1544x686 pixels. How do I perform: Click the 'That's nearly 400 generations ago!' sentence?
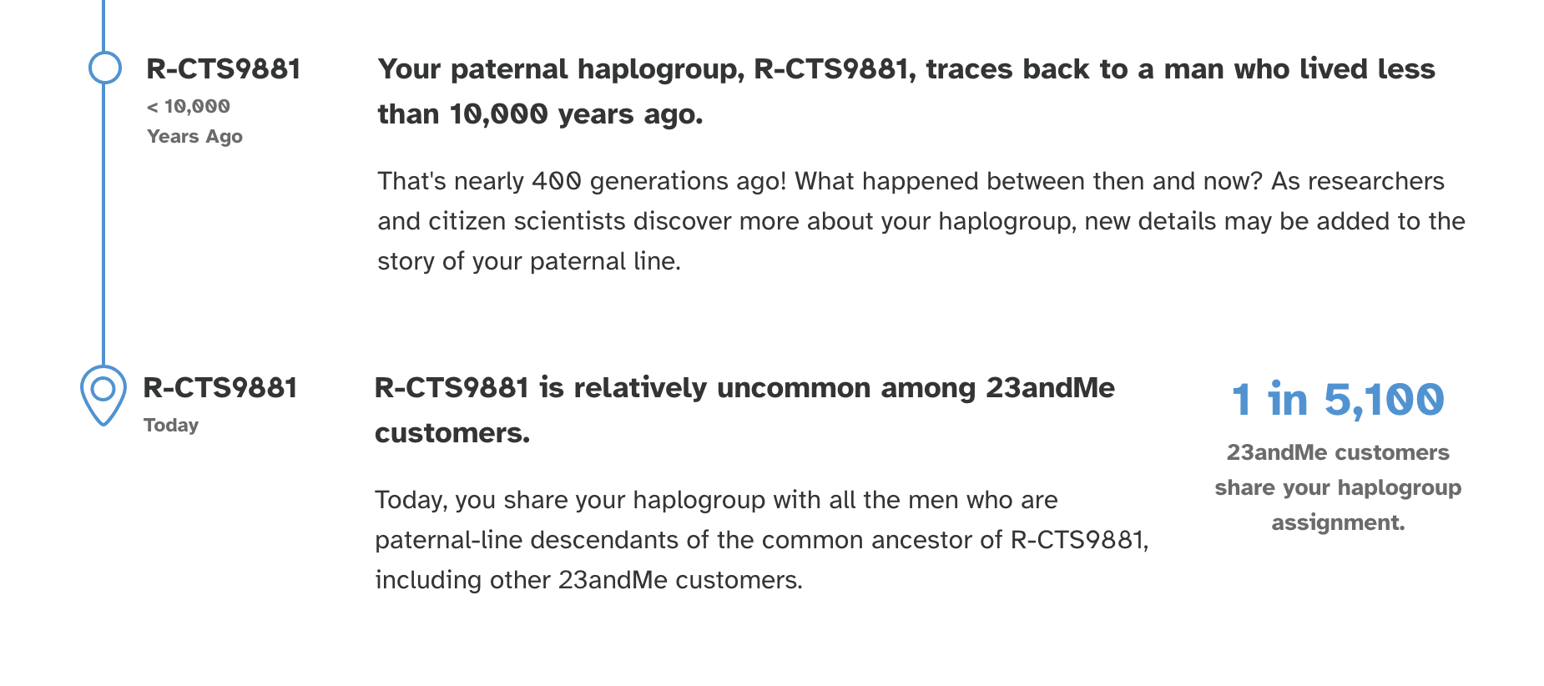(x=582, y=181)
